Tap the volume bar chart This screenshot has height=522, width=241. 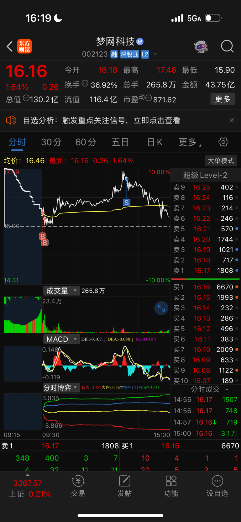tap(87, 315)
